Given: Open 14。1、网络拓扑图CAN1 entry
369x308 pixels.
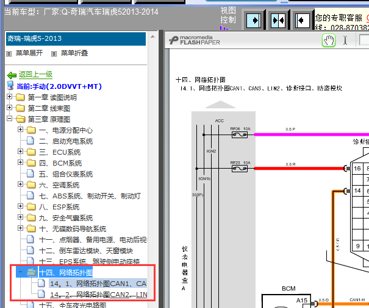Looking at the screenshot, I should (98, 284).
